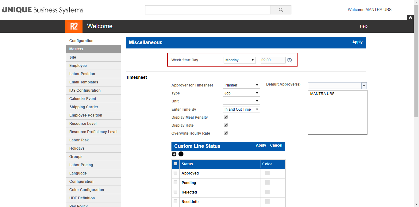Viewport: 419px width, 207px height.
Task: Click the clock icon beside Week Start Day time
Action: (290, 60)
